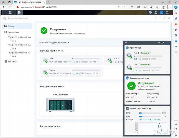Click the browser back arrow
The image size is (179, 138).
click(4, 7)
